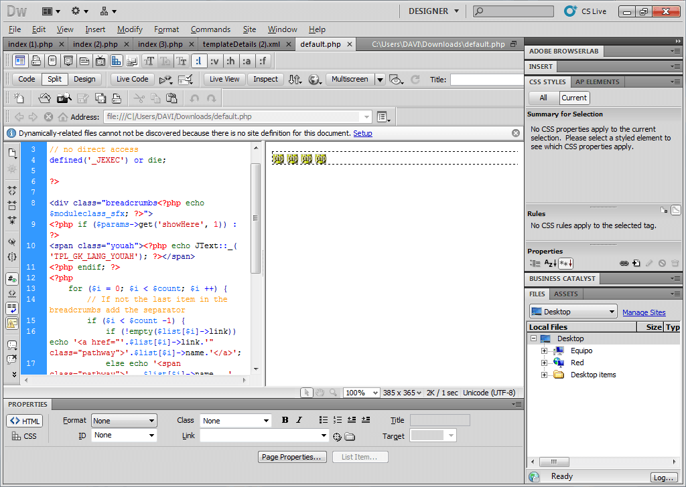Select the Zoom tool in status bar
The width and height of the screenshot is (686, 487).
[x=333, y=393]
